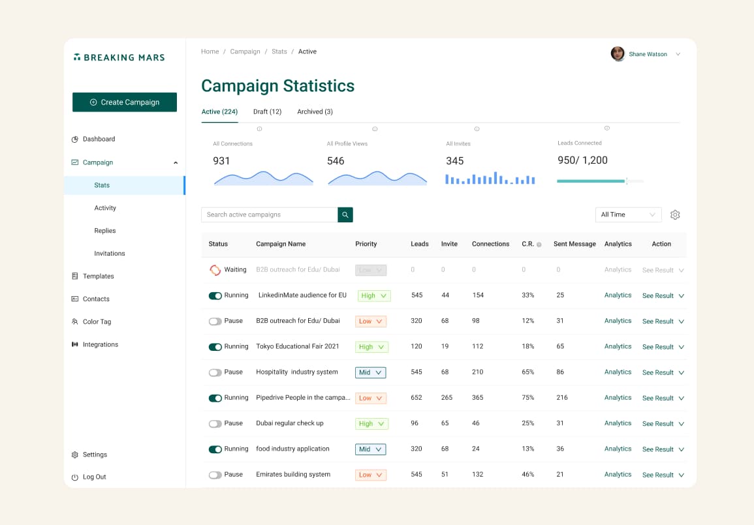Viewport: 754px width, 525px height.
Task: Click info icon above All Connections
Action: click(259, 129)
